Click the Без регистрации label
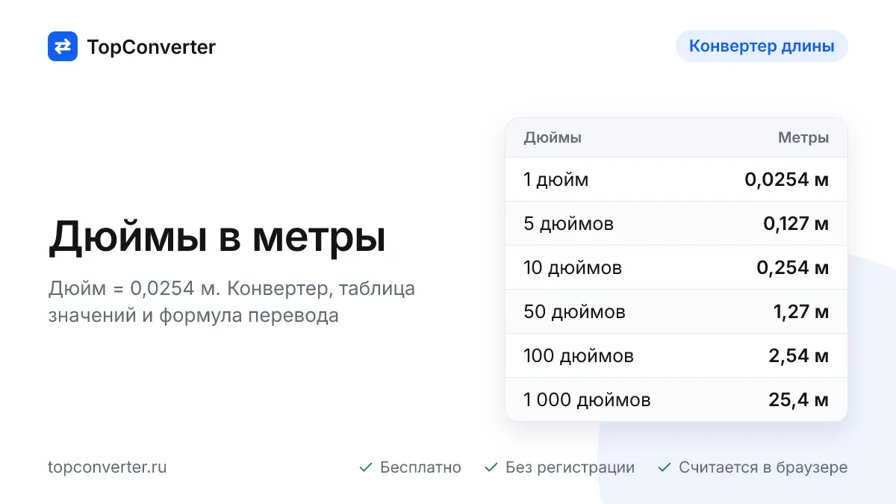896x504 pixels. pyautogui.click(x=570, y=467)
